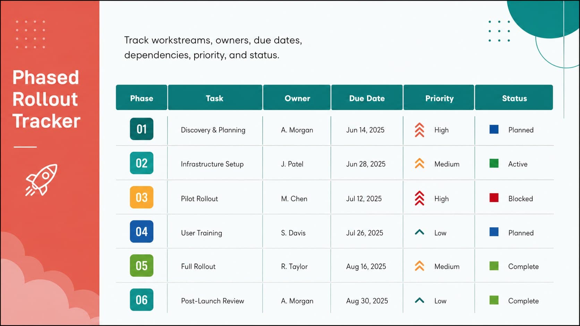The height and width of the screenshot is (326, 580).
Task: Click the High priority arrows for Discovery & Planning
Action: pyautogui.click(x=419, y=130)
